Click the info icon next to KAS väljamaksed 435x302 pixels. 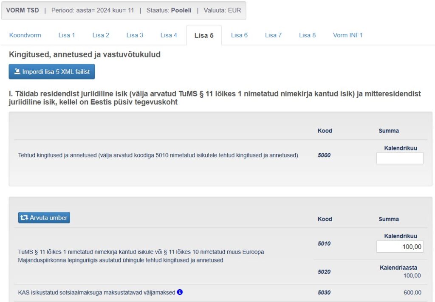180,292
